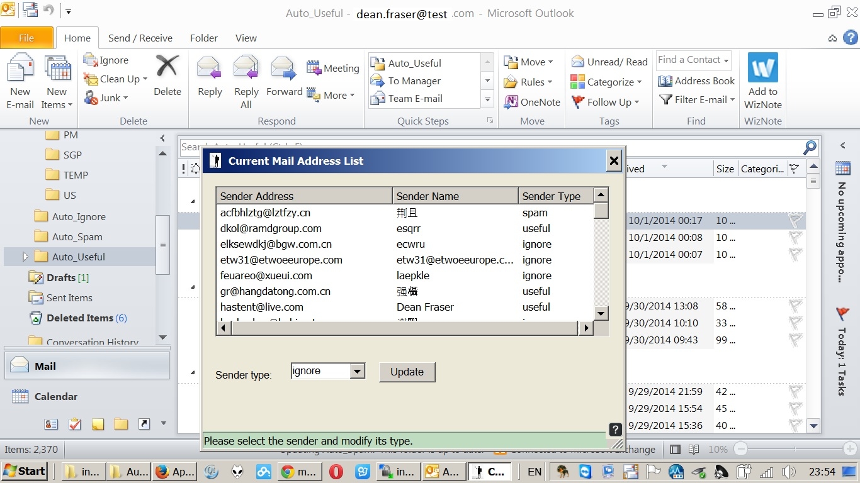Open the Windows Start menu
This screenshot has height=483, width=860.
[x=25, y=471]
